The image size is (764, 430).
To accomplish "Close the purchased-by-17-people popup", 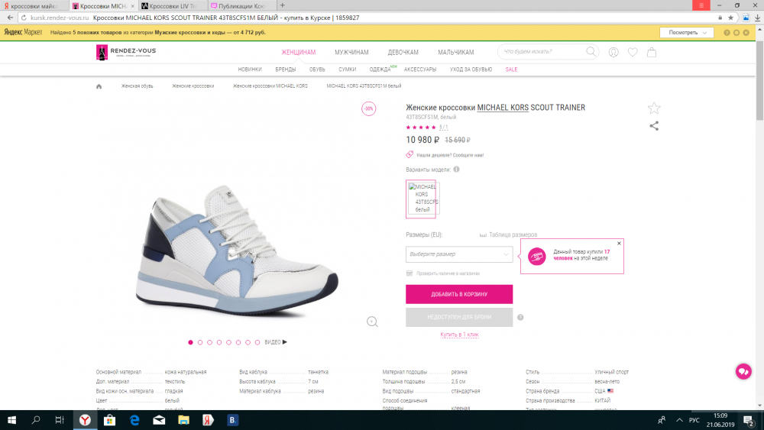I will 620,243.
